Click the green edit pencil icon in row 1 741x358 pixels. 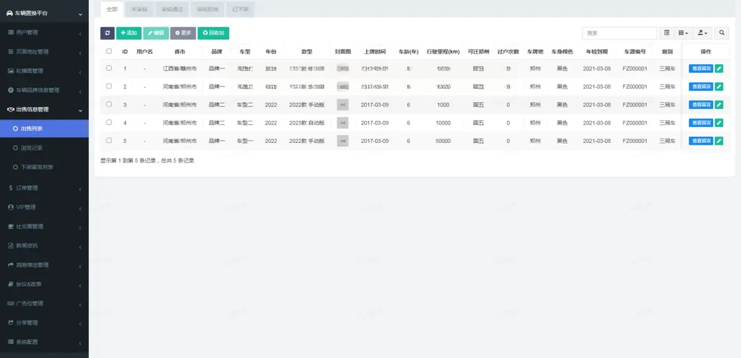coord(719,69)
